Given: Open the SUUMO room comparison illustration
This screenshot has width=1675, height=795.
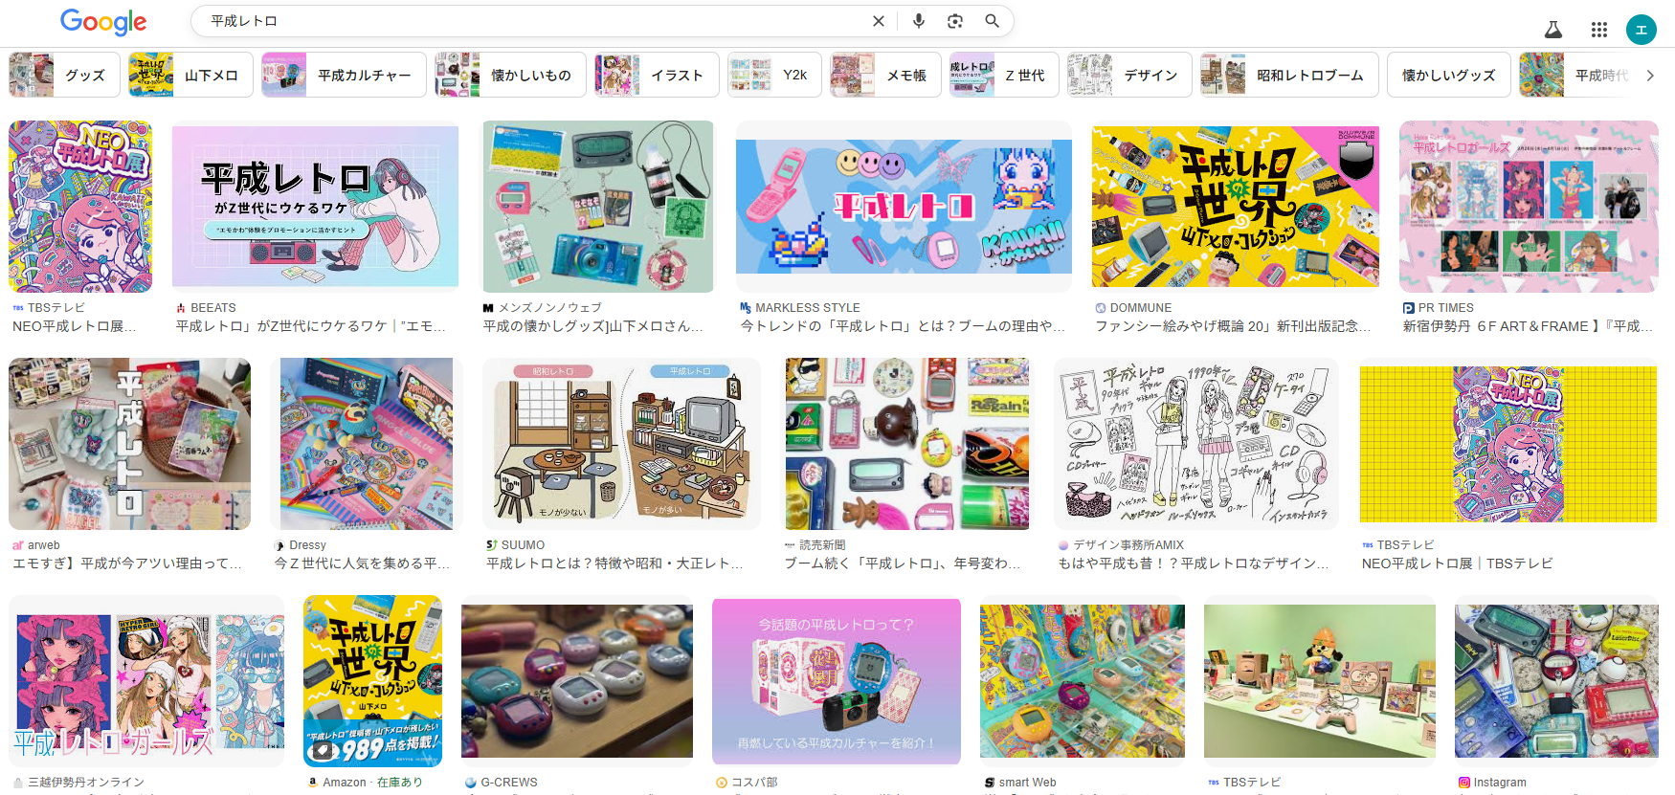Looking at the screenshot, I should tap(621, 444).
